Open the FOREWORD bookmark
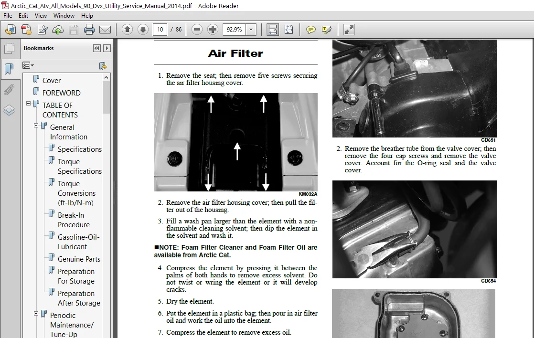The height and width of the screenshot is (338, 534). [x=61, y=93]
